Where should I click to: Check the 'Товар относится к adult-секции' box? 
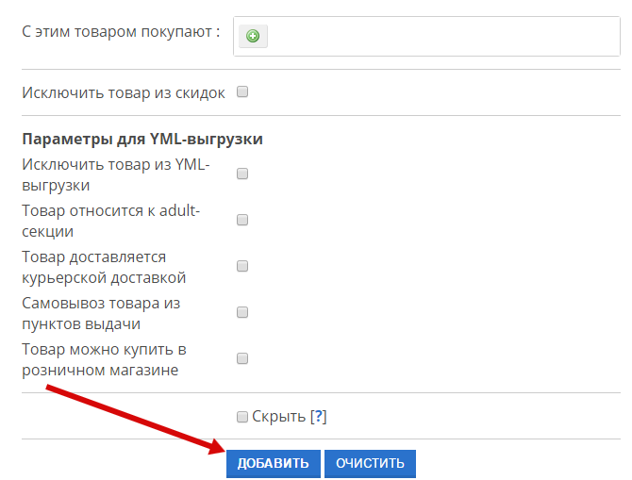point(242,220)
